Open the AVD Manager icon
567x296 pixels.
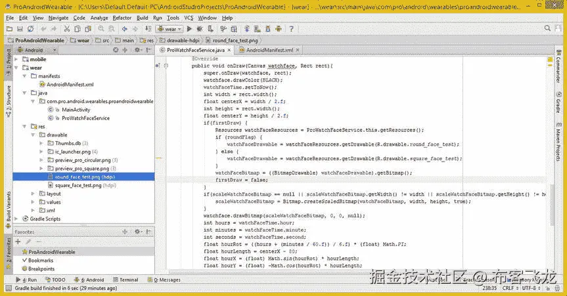(258, 29)
